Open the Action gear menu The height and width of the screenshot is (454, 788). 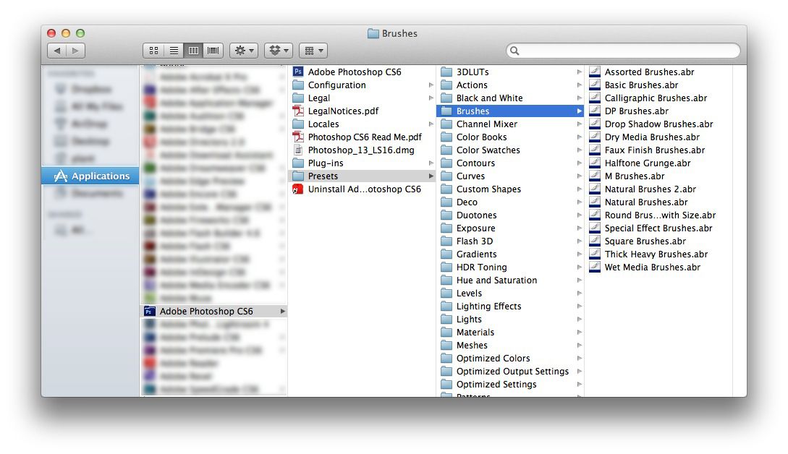click(x=244, y=50)
